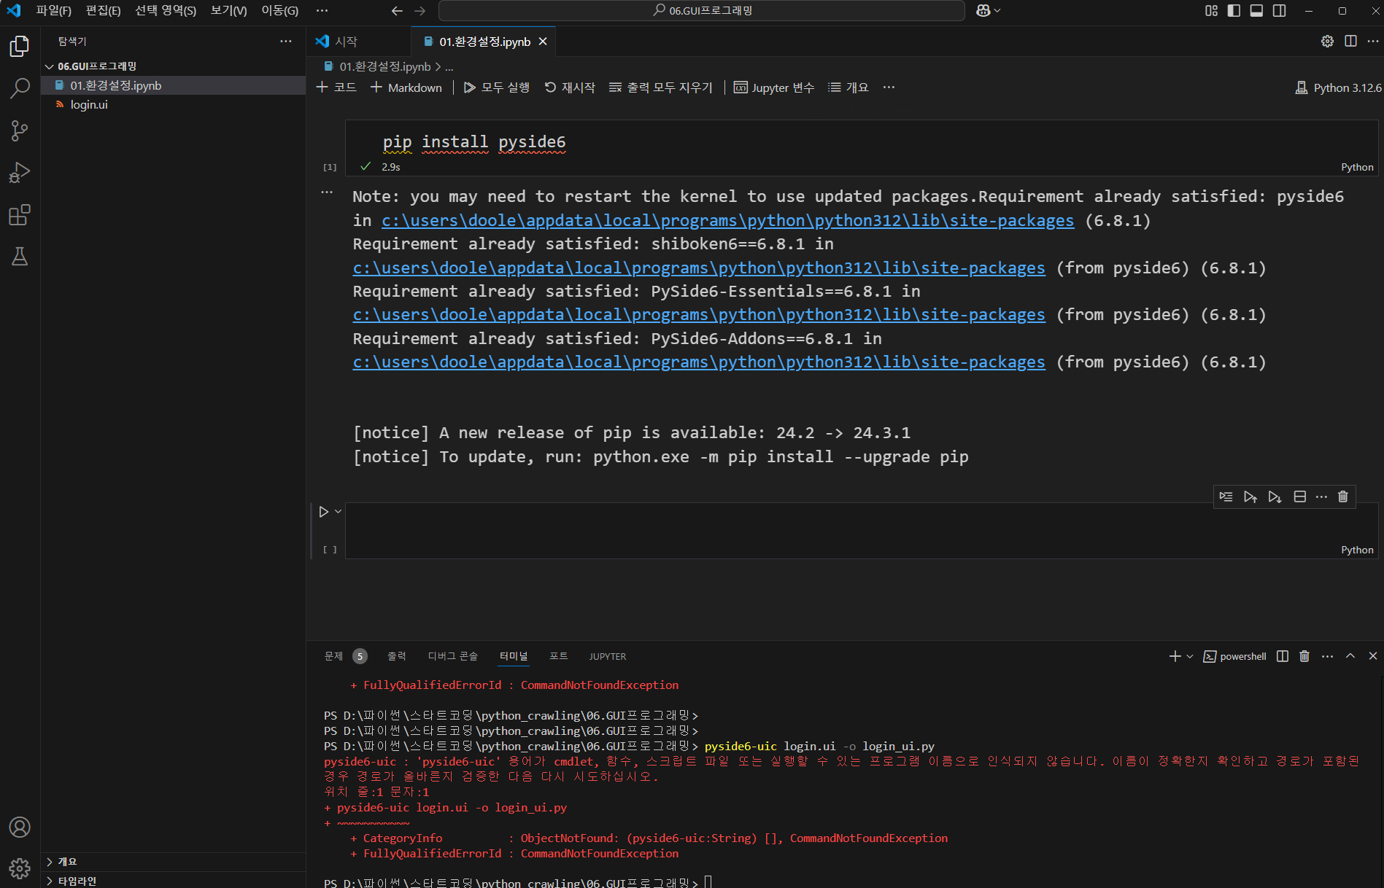Delete the empty notebook cell
The width and height of the screenshot is (1384, 888).
[x=1342, y=496]
